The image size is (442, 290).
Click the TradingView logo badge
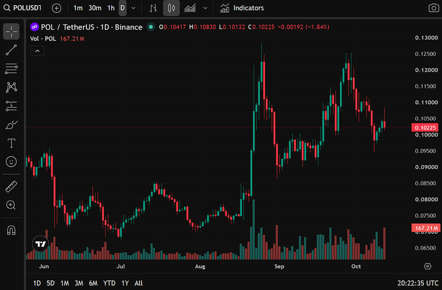tap(40, 244)
